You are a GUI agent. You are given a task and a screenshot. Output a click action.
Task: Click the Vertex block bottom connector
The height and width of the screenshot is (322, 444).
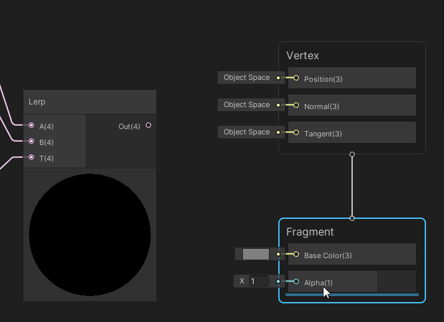[x=352, y=154]
